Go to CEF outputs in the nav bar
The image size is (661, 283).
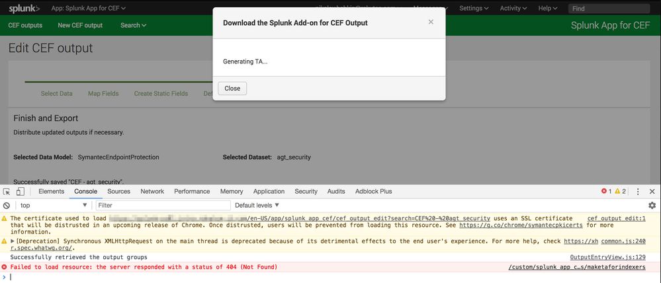(25, 25)
